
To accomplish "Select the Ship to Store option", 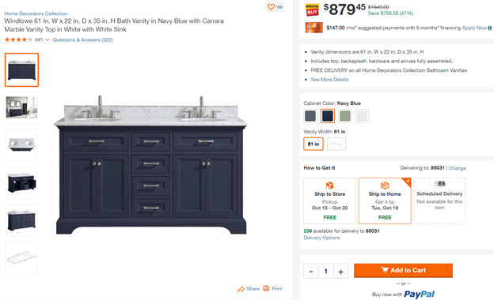I will (x=329, y=201).
